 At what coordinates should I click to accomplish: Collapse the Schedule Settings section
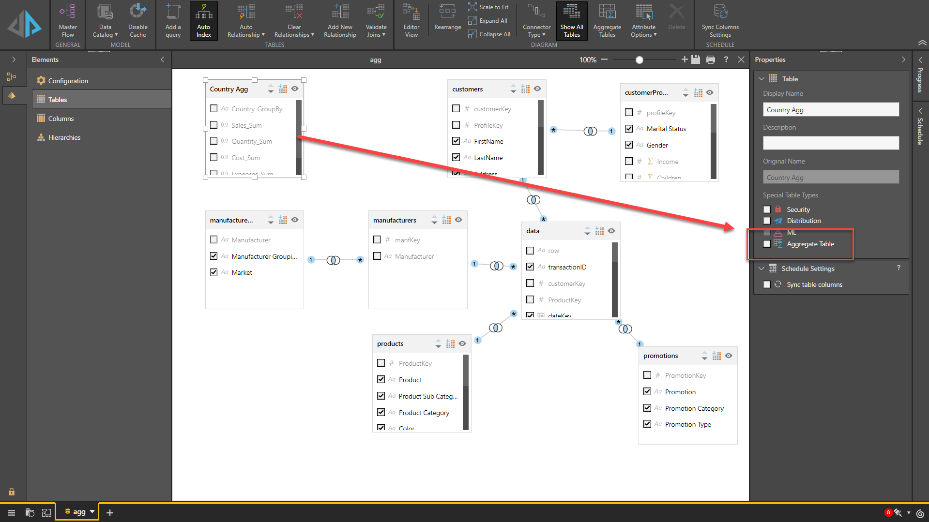click(761, 268)
